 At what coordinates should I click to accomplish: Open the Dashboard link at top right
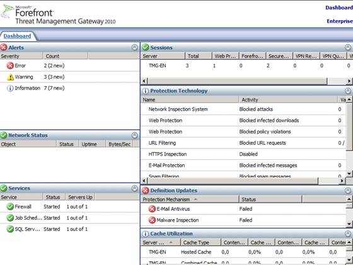[339, 8]
